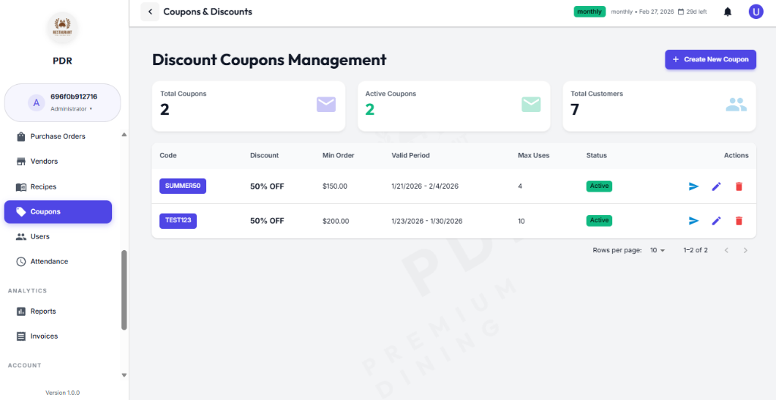
Task: Click the 1–2 of 2 pagination text
Action: 696,251
